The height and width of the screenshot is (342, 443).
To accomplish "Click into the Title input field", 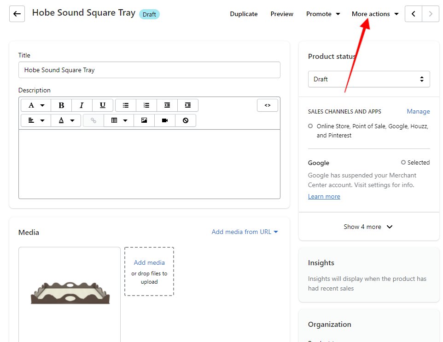I will pos(149,70).
